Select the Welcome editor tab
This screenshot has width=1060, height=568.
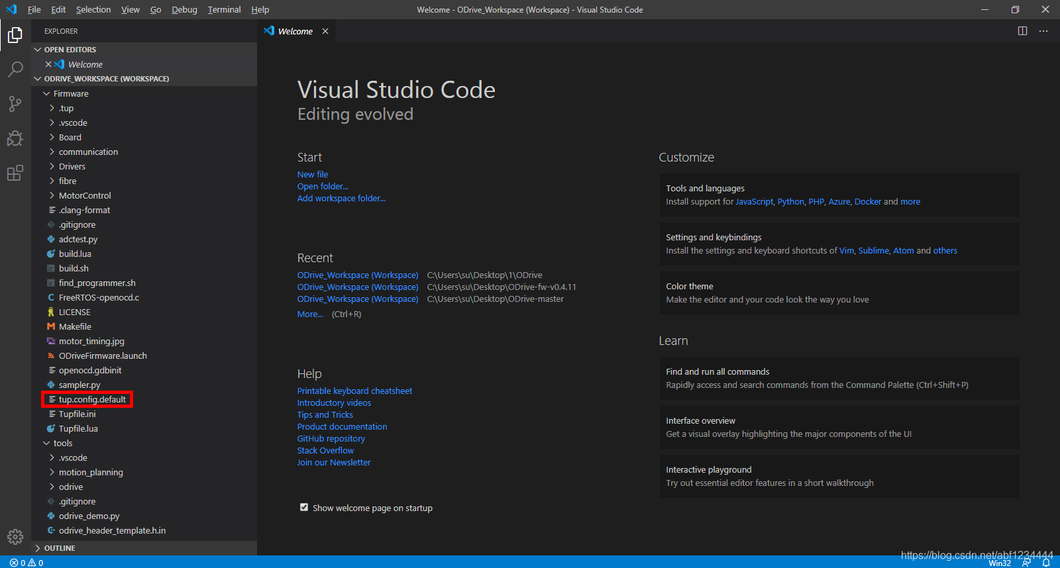296,31
